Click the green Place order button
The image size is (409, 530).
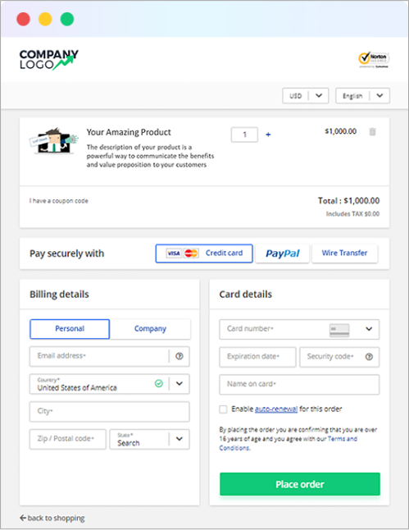(300, 484)
